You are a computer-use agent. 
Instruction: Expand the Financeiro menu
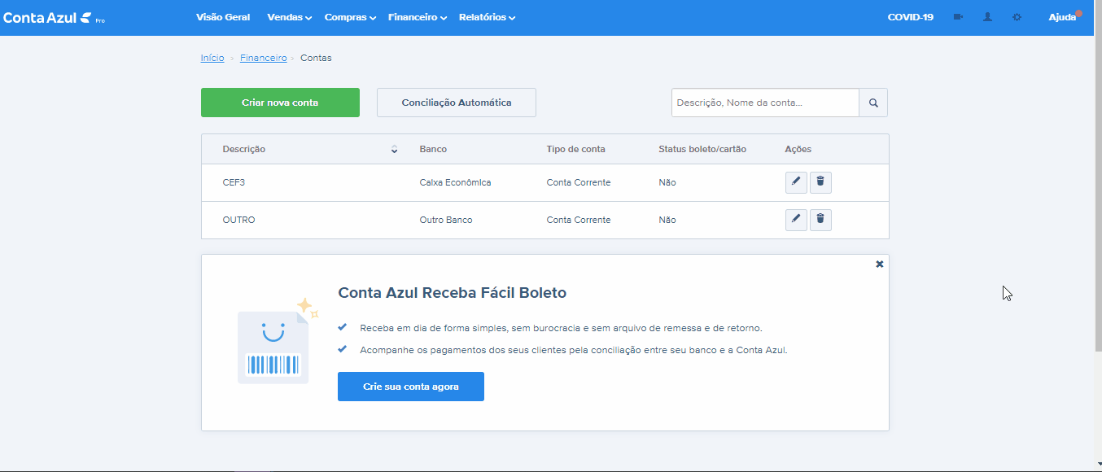(418, 17)
